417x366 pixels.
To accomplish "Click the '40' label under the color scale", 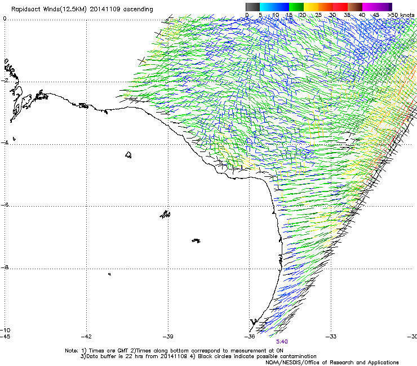I will (362, 15).
